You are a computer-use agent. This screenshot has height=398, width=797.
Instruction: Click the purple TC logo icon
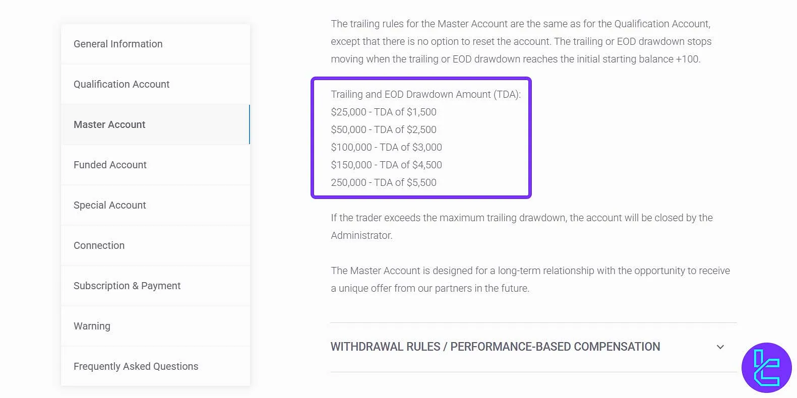(x=766, y=368)
